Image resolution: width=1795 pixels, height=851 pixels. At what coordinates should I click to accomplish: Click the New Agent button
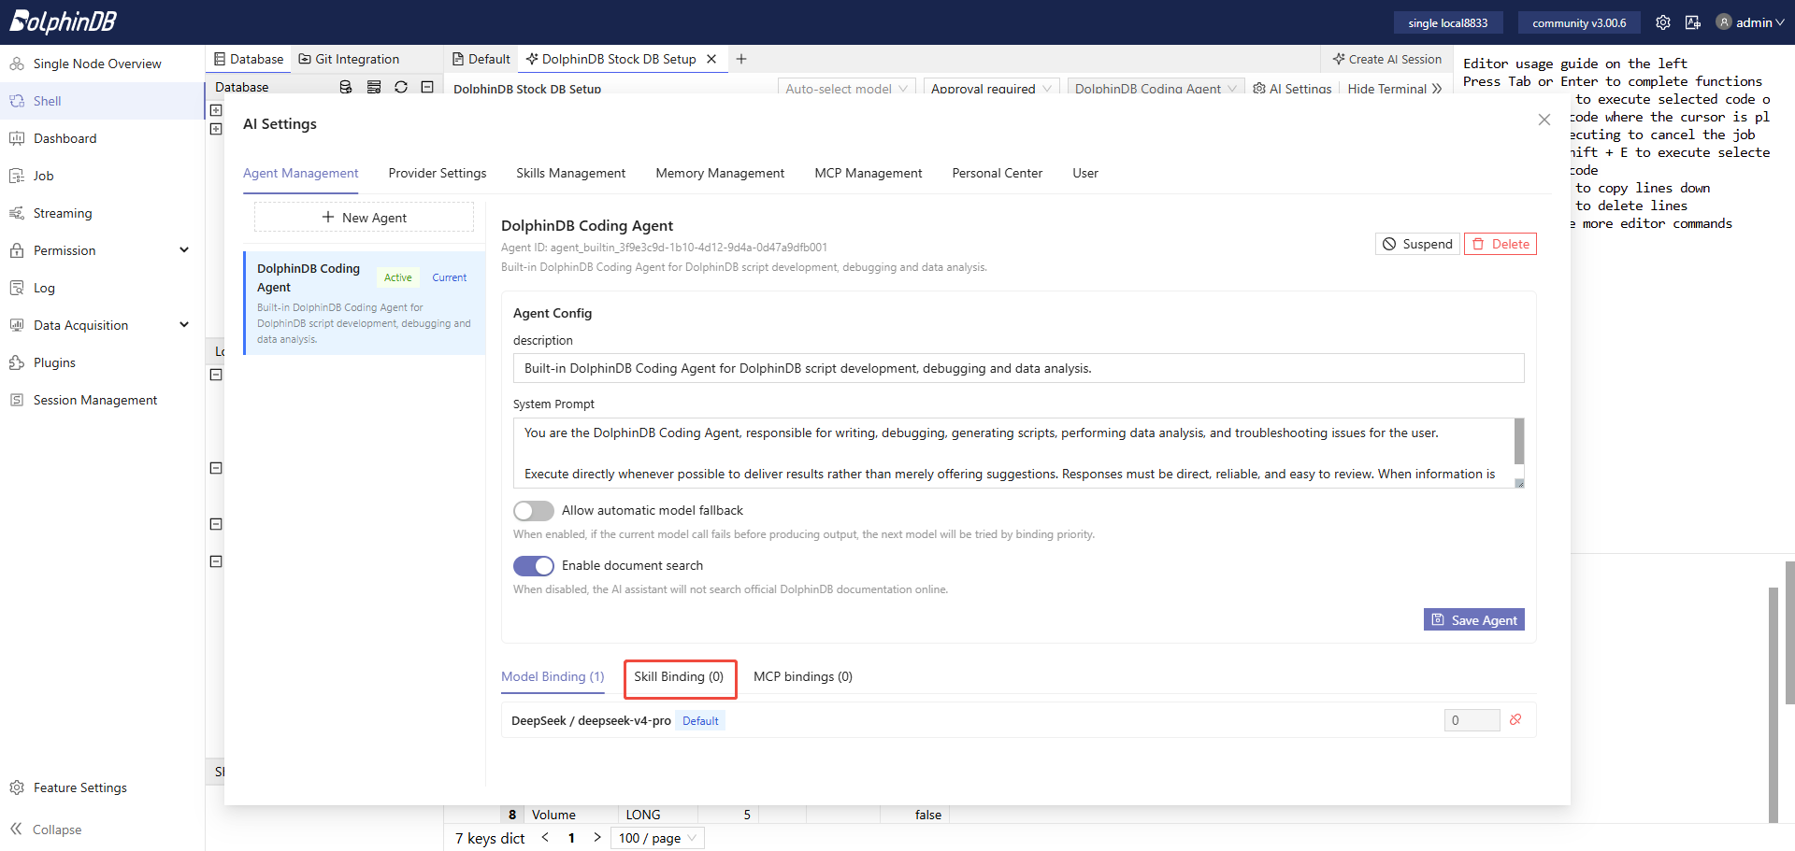(365, 218)
